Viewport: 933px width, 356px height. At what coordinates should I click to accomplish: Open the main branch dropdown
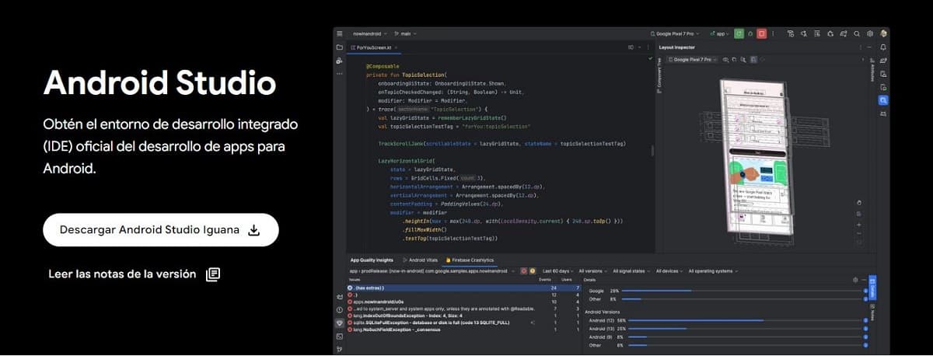click(406, 34)
